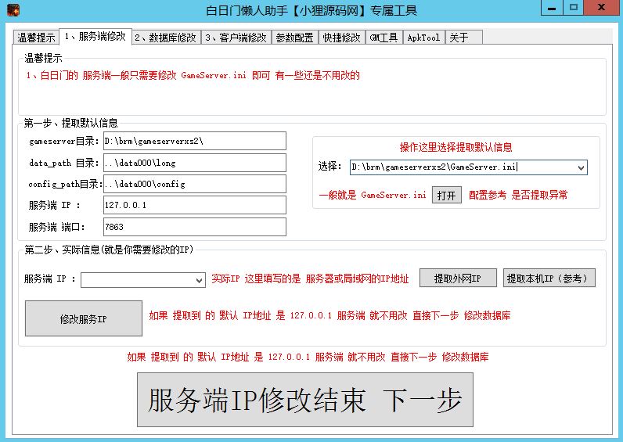Open the 2、数据库修改 tab
Screen dimensions: 623x442
pos(165,38)
